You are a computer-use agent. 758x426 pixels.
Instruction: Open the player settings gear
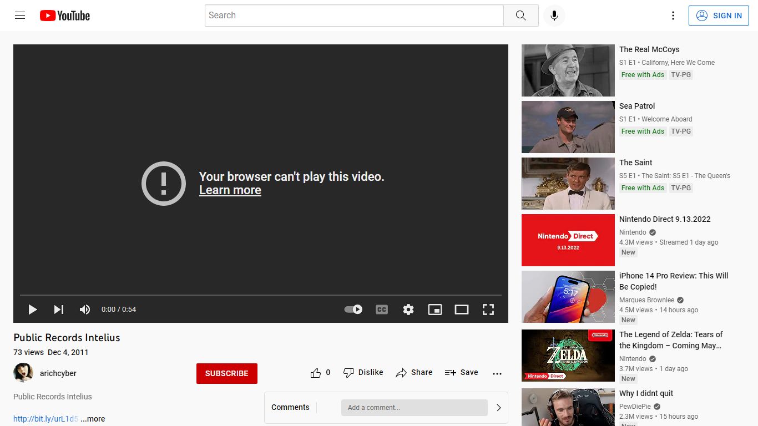[408, 310]
